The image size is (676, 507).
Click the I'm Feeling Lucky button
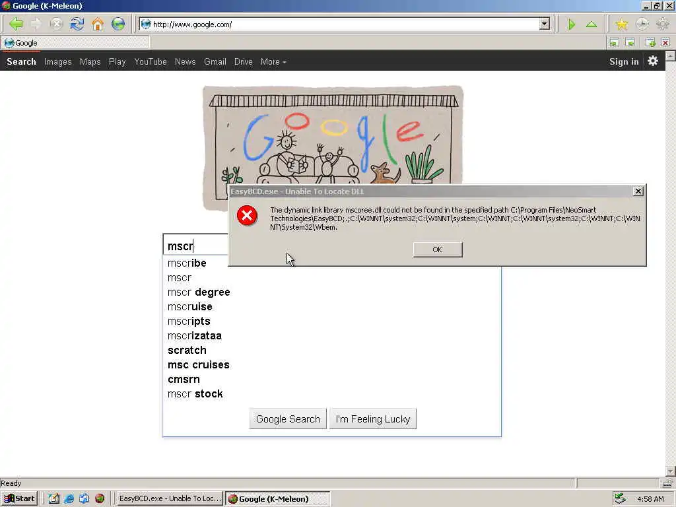click(373, 419)
